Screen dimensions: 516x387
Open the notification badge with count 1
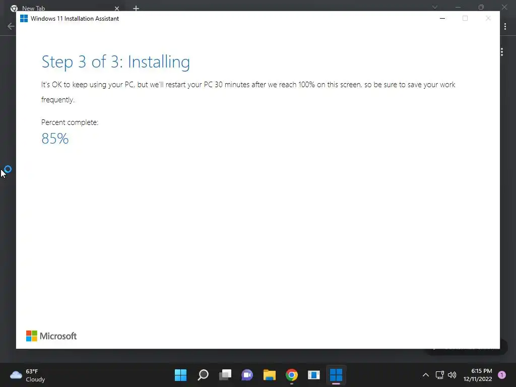pyautogui.click(x=502, y=375)
